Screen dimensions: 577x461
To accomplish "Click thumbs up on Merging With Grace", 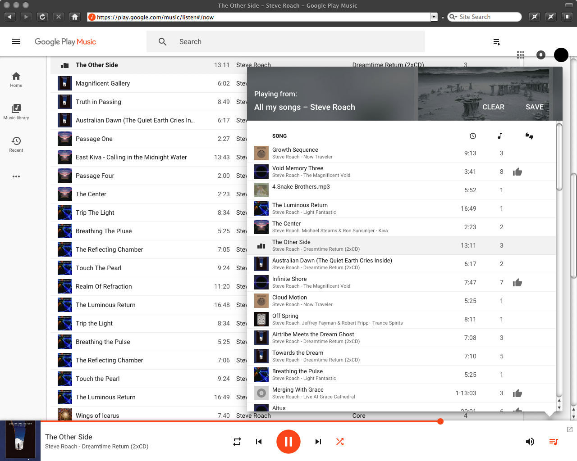I will pyautogui.click(x=517, y=393).
